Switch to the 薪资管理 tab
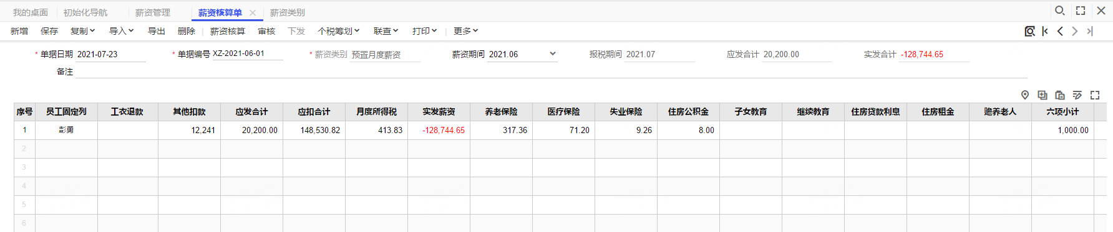Image resolution: width=1113 pixels, height=232 pixels. (x=153, y=12)
